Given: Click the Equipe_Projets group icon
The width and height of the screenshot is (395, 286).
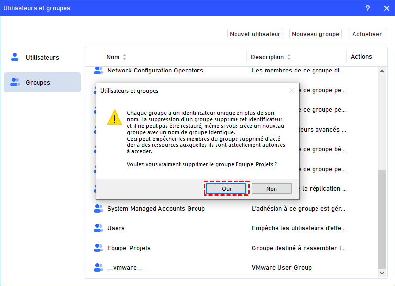Looking at the screenshot, I should pyautogui.click(x=98, y=248).
